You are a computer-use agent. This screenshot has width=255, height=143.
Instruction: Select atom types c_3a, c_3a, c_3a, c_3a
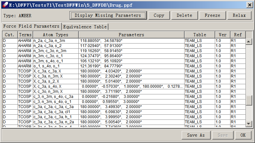coord(56,107)
